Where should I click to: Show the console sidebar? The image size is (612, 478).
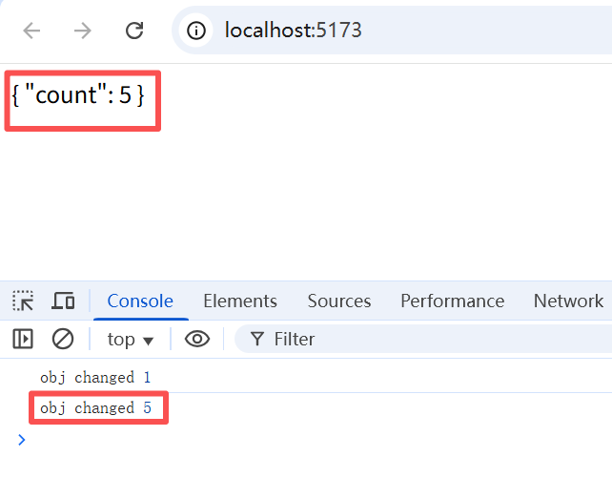click(23, 339)
